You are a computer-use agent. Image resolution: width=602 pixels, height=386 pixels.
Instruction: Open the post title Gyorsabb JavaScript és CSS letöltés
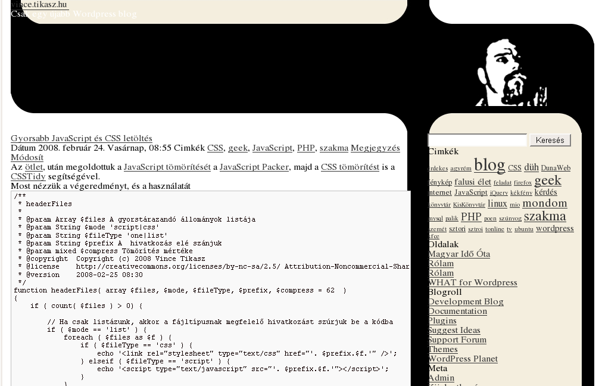point(82,138)
